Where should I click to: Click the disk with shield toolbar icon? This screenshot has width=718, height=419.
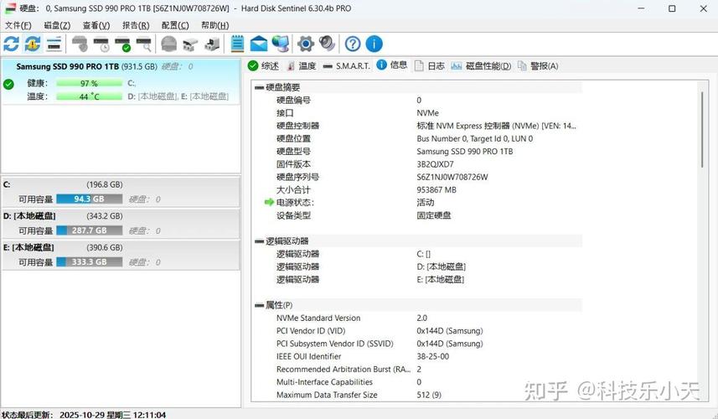[80, 44]
